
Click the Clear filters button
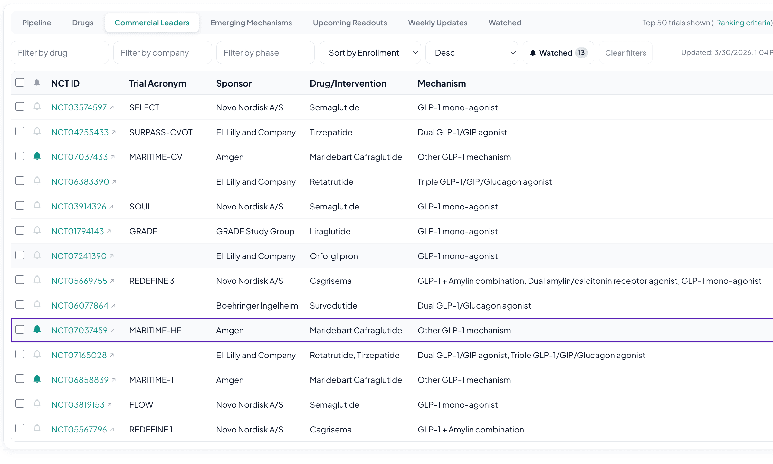625,53
